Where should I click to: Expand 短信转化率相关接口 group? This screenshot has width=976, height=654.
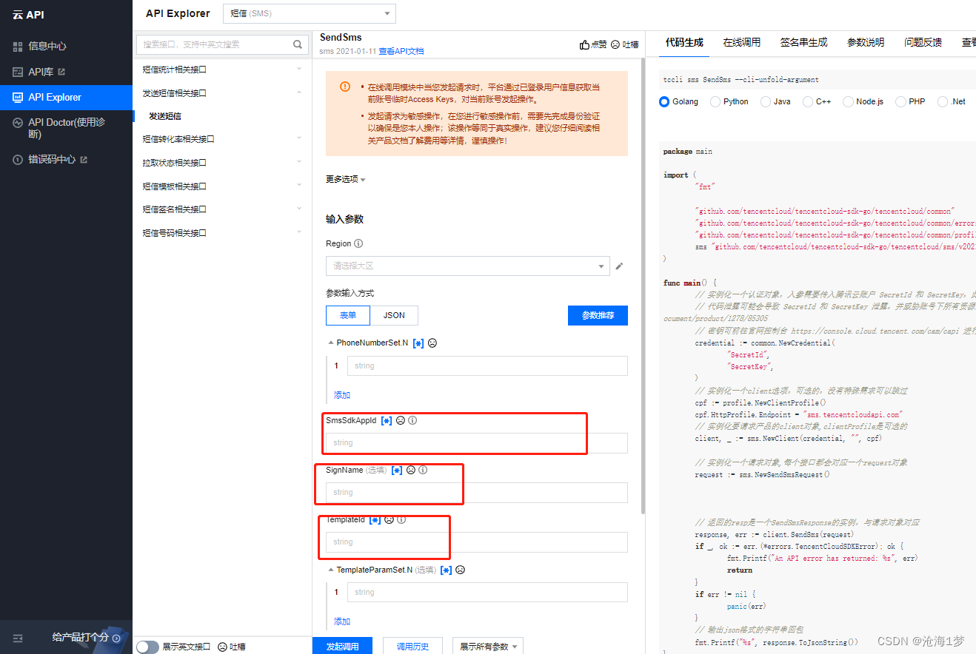pos(222,139)
